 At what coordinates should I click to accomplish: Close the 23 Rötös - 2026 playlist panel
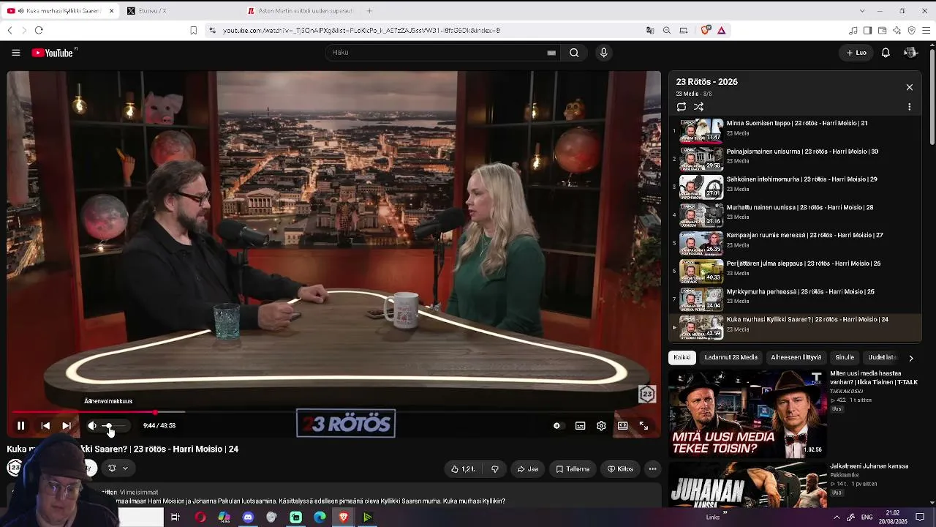[x=910, y=87]
